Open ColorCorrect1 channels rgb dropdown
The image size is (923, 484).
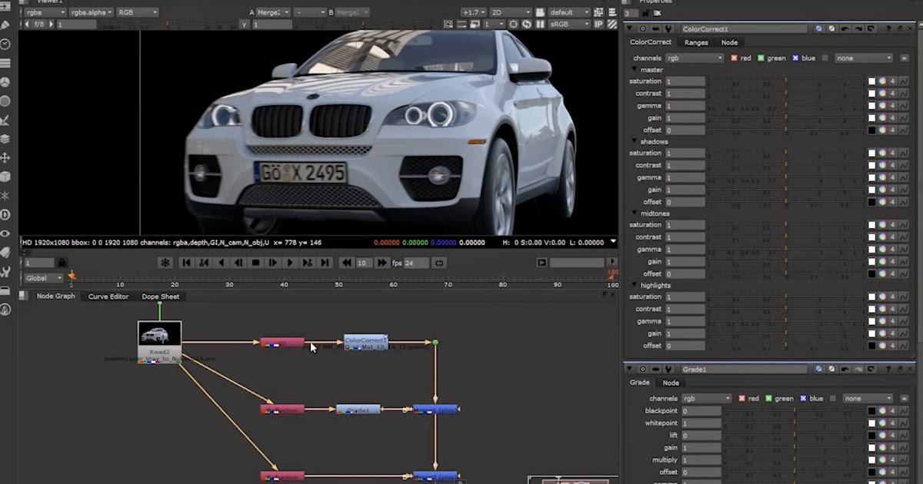click(x=695, y=58)
